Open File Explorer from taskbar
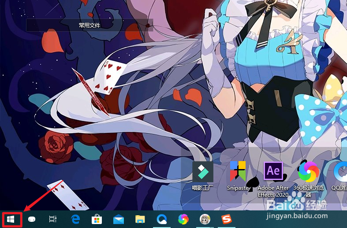The image size is (347, 228). [x=140, y=219]
